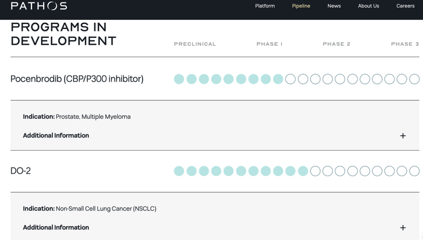
Task: Open the Pipeline nav item
Action: [x=301, y=6]
